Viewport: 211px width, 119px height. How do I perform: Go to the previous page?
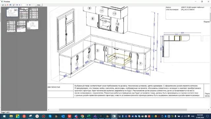pos(19,5)
